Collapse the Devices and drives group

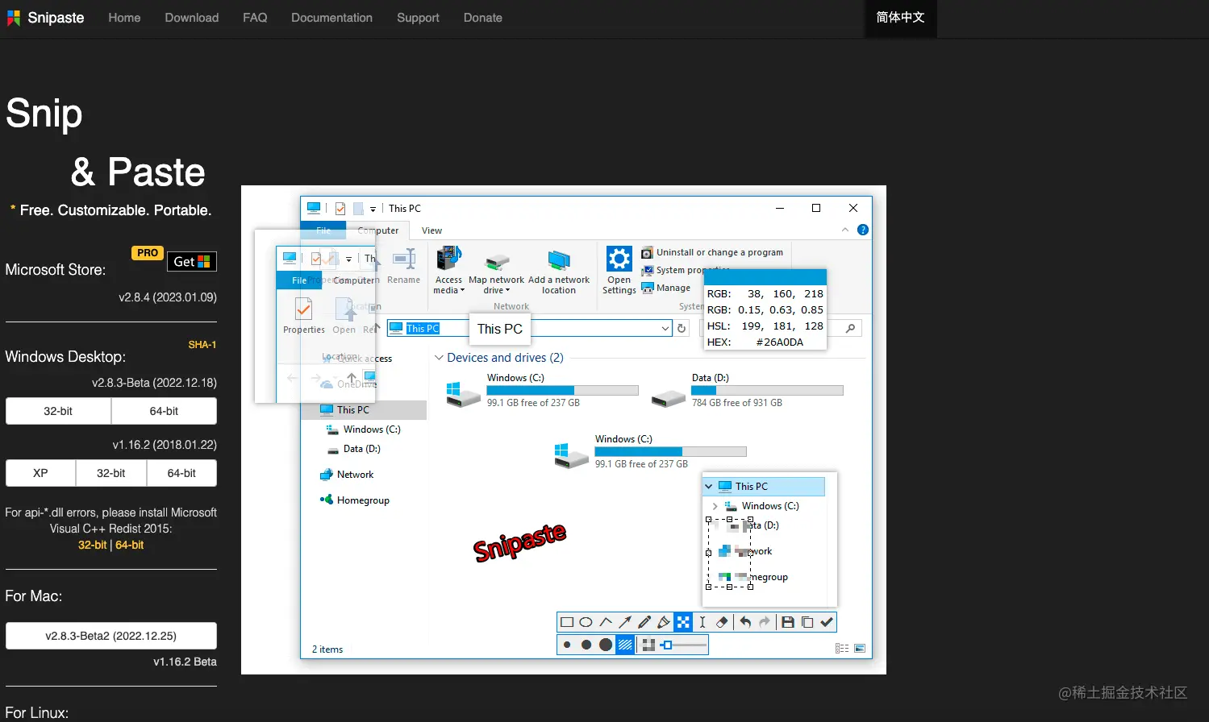(x=439, y=358)
